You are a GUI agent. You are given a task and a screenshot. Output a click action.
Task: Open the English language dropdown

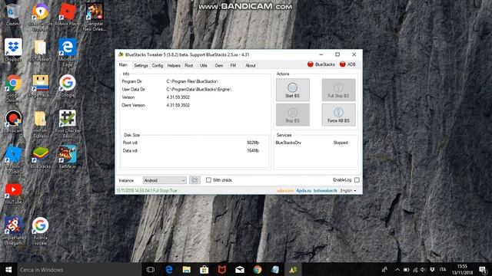(x=348, y=191)
